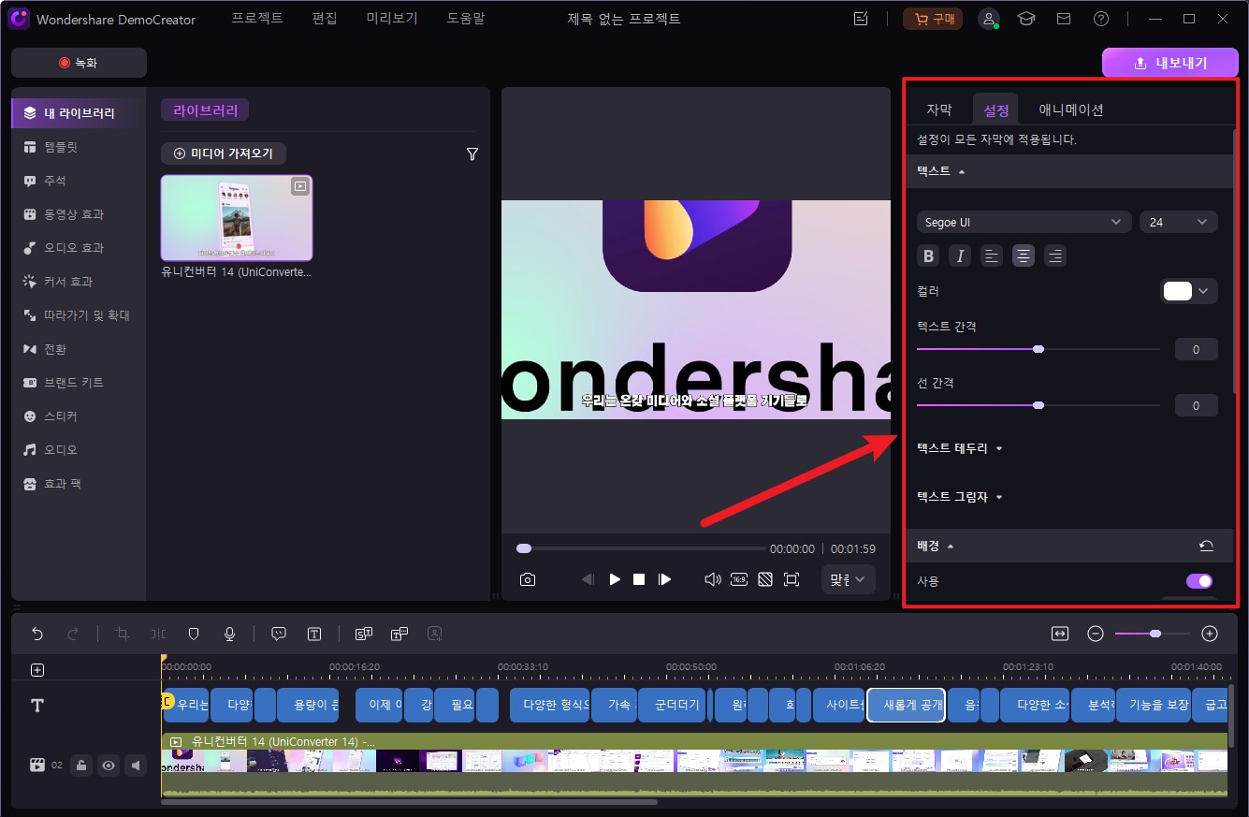Viewport: 1249px width, 817px height.
Task: Fit the timeline to window width
Action: point(1060,634)
